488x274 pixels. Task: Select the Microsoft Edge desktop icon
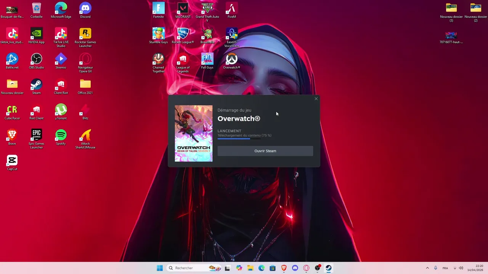(x=61, y=10)
